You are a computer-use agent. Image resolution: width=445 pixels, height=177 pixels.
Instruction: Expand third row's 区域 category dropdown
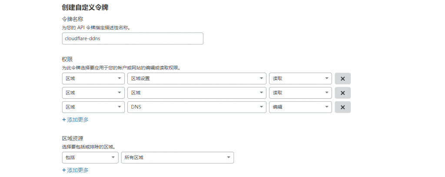click(93, 107)
